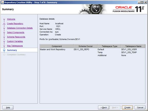Click the ORCL service name value
The image size is (148, 111).
point(58,29)
